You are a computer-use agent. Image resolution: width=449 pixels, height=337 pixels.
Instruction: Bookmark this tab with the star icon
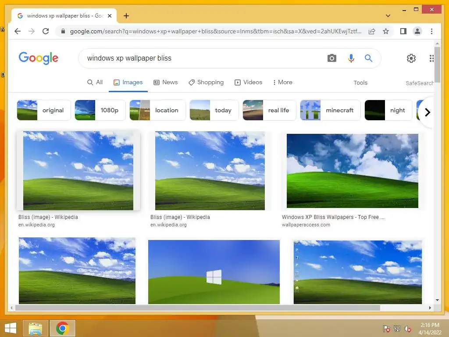pyautogui.click(x=386, y=31)
